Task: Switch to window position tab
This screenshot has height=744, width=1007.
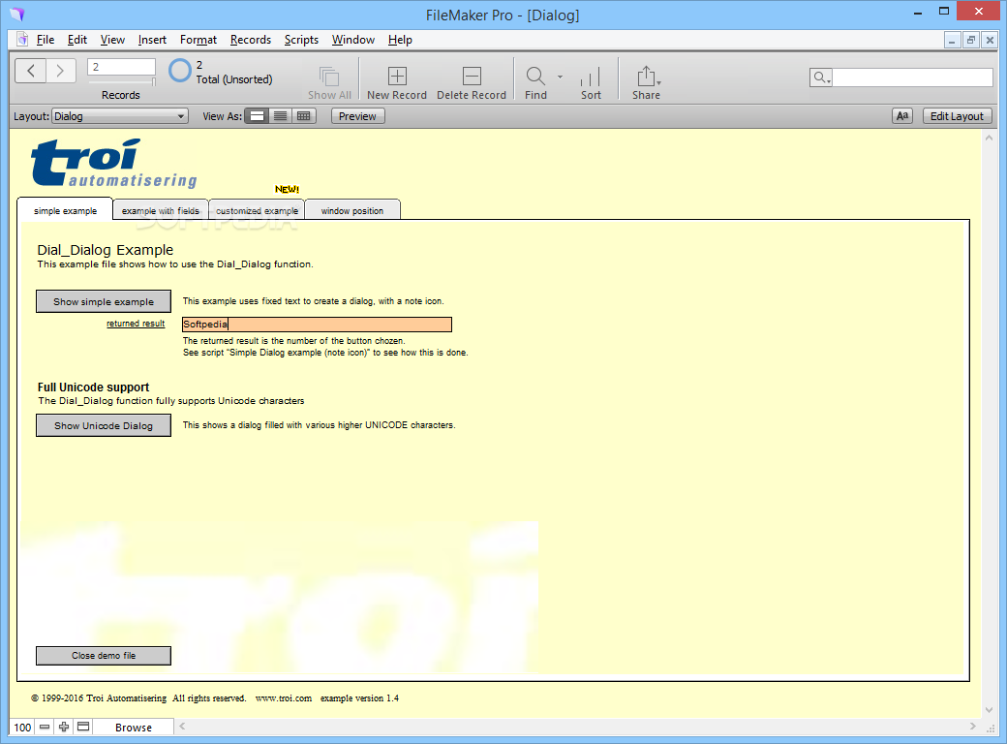Action: [x=351, y=210]
